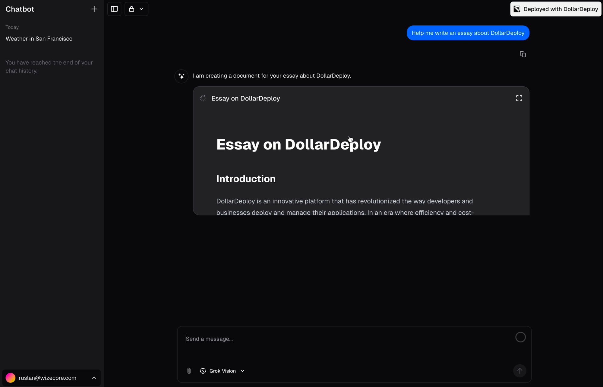Open the Weather in San Francisco chat
This screenshot has width=603, height=387.
coord(39,39)
